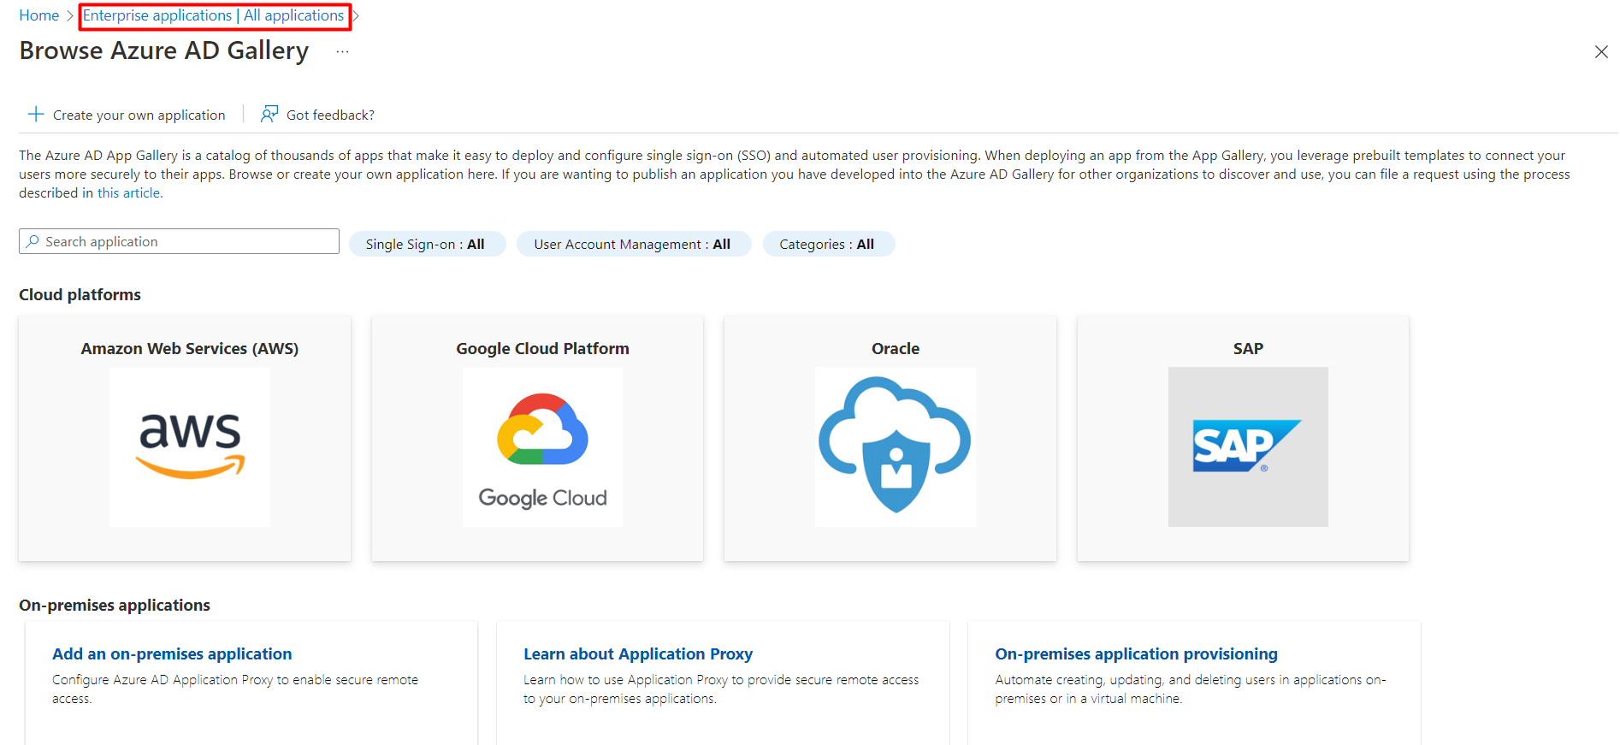
Task: Go to Home breadcrumb
Action: point(39,15)
